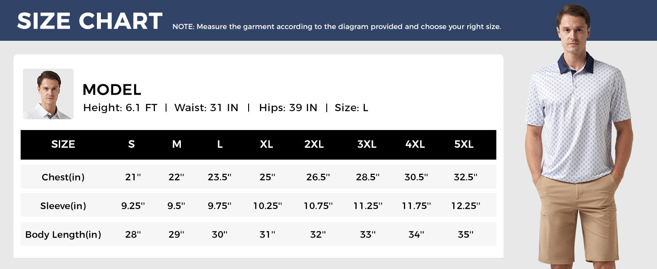Select the 2XL size column header
Image resolution: width=657 pixels, height=269 pixels.
[x=314, y=144]
